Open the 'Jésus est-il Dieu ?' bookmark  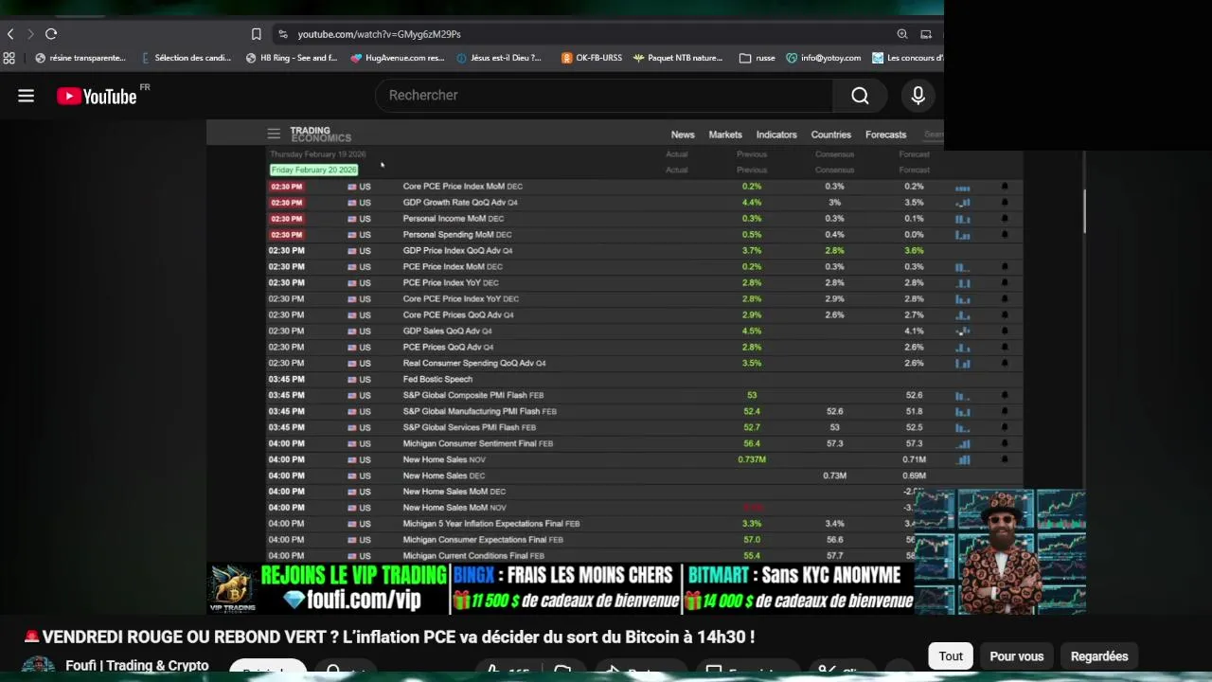coord(499,58)
